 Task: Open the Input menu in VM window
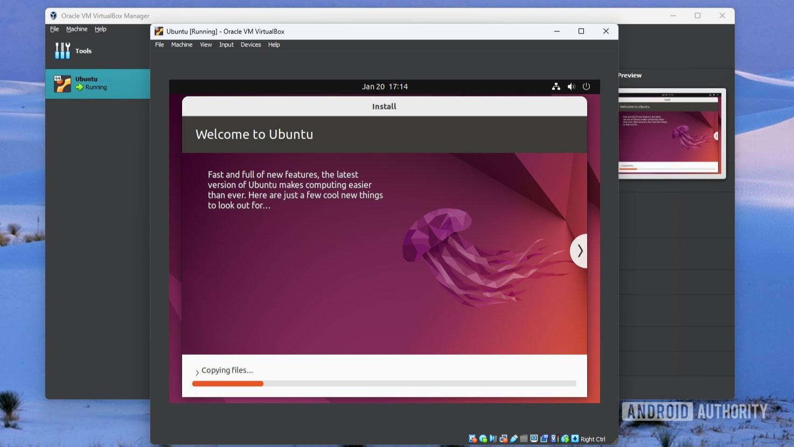coord(226,45)
